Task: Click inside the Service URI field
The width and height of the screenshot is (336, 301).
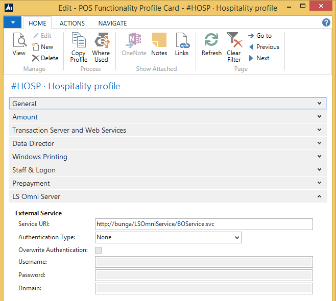Action: tap(204, 224)
